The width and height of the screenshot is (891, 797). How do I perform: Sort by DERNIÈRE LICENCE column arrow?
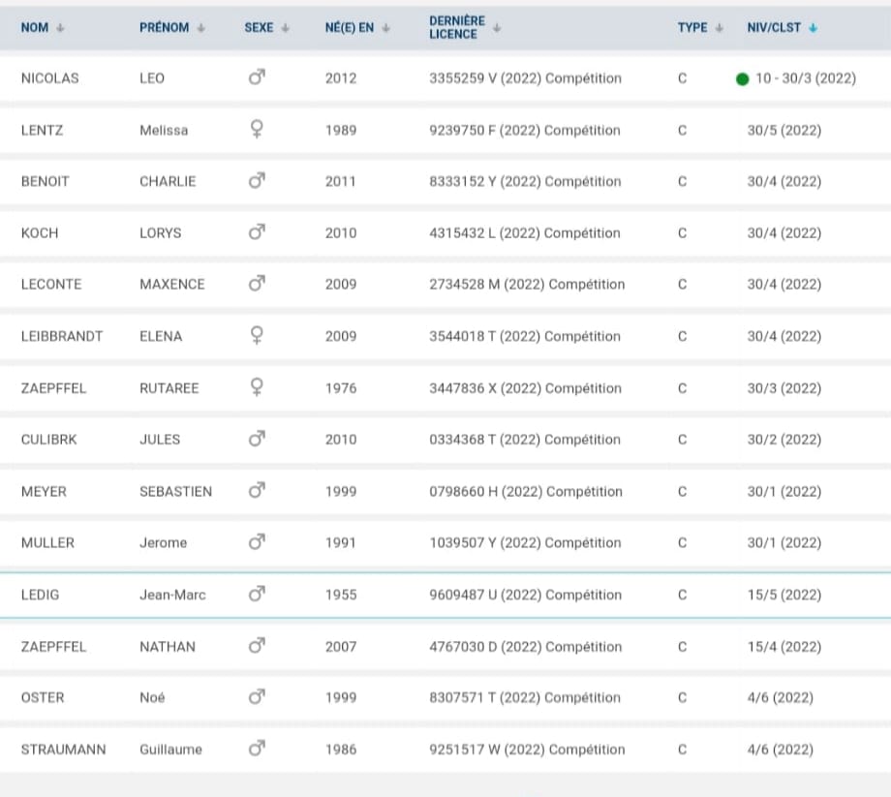point(497,28)
